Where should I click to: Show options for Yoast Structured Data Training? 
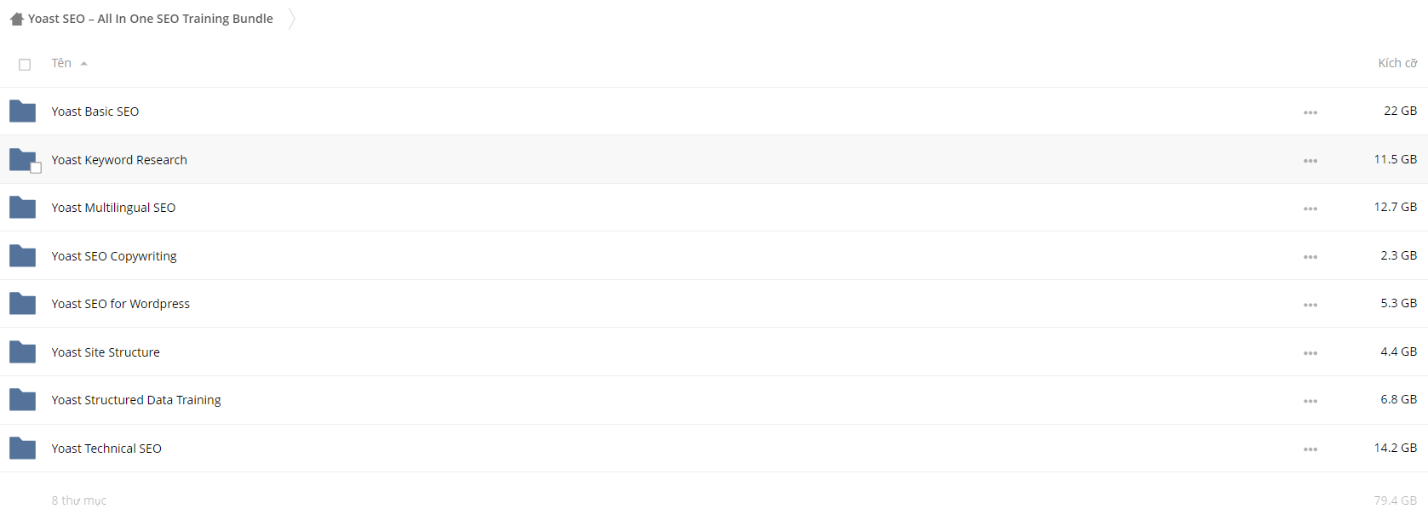click(1310, 401)
